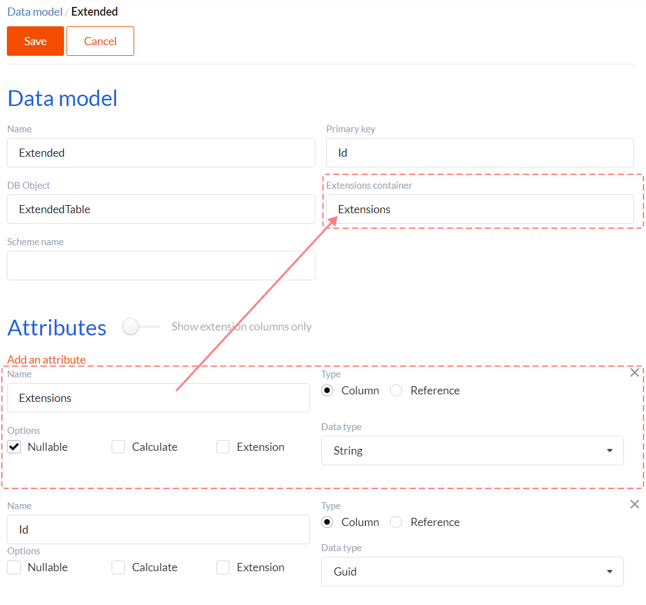Image resolution: width=646 pixels, height=605 pixels.
Task: Open the String data type dropdown
Action: (472, 451)
